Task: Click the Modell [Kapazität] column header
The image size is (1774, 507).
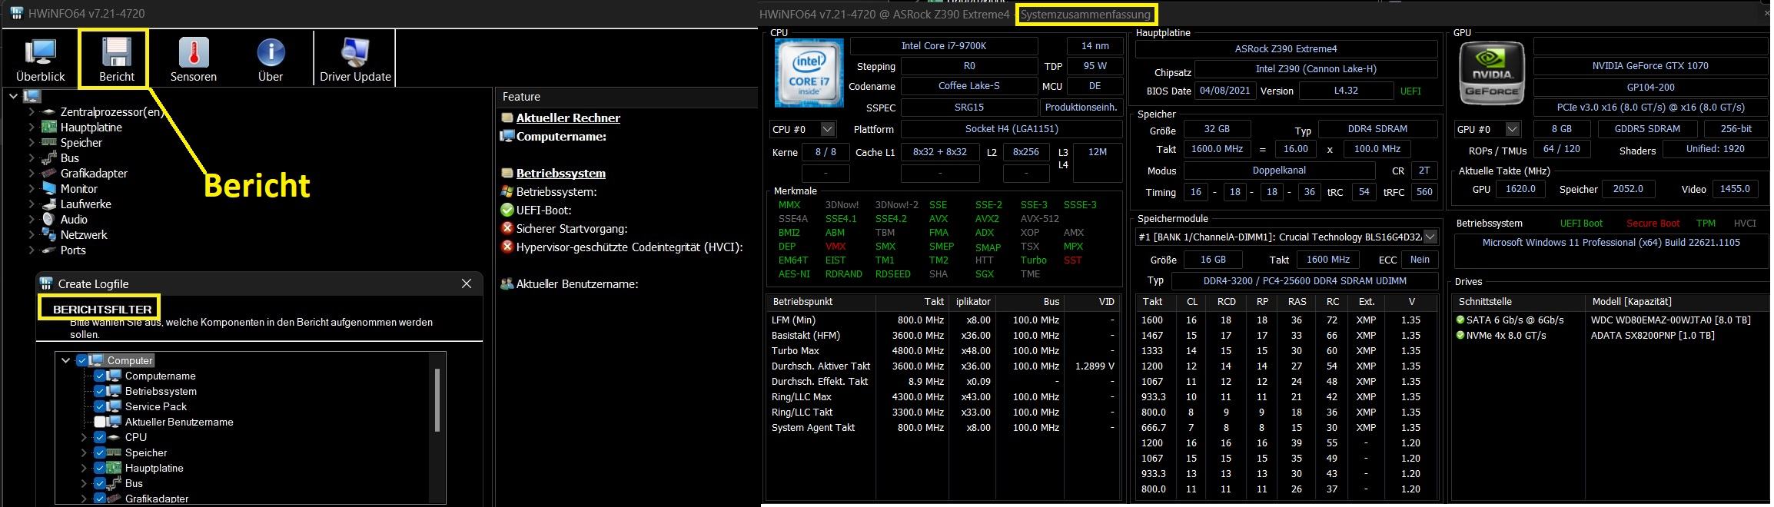Action: click(1676, 302)
